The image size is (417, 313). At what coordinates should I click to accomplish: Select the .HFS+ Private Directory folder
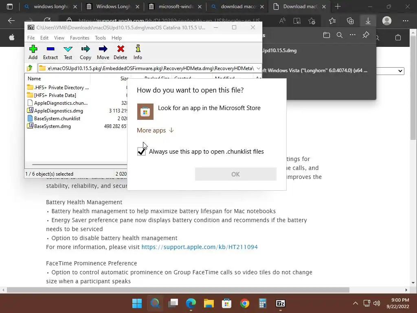[61, 88]
